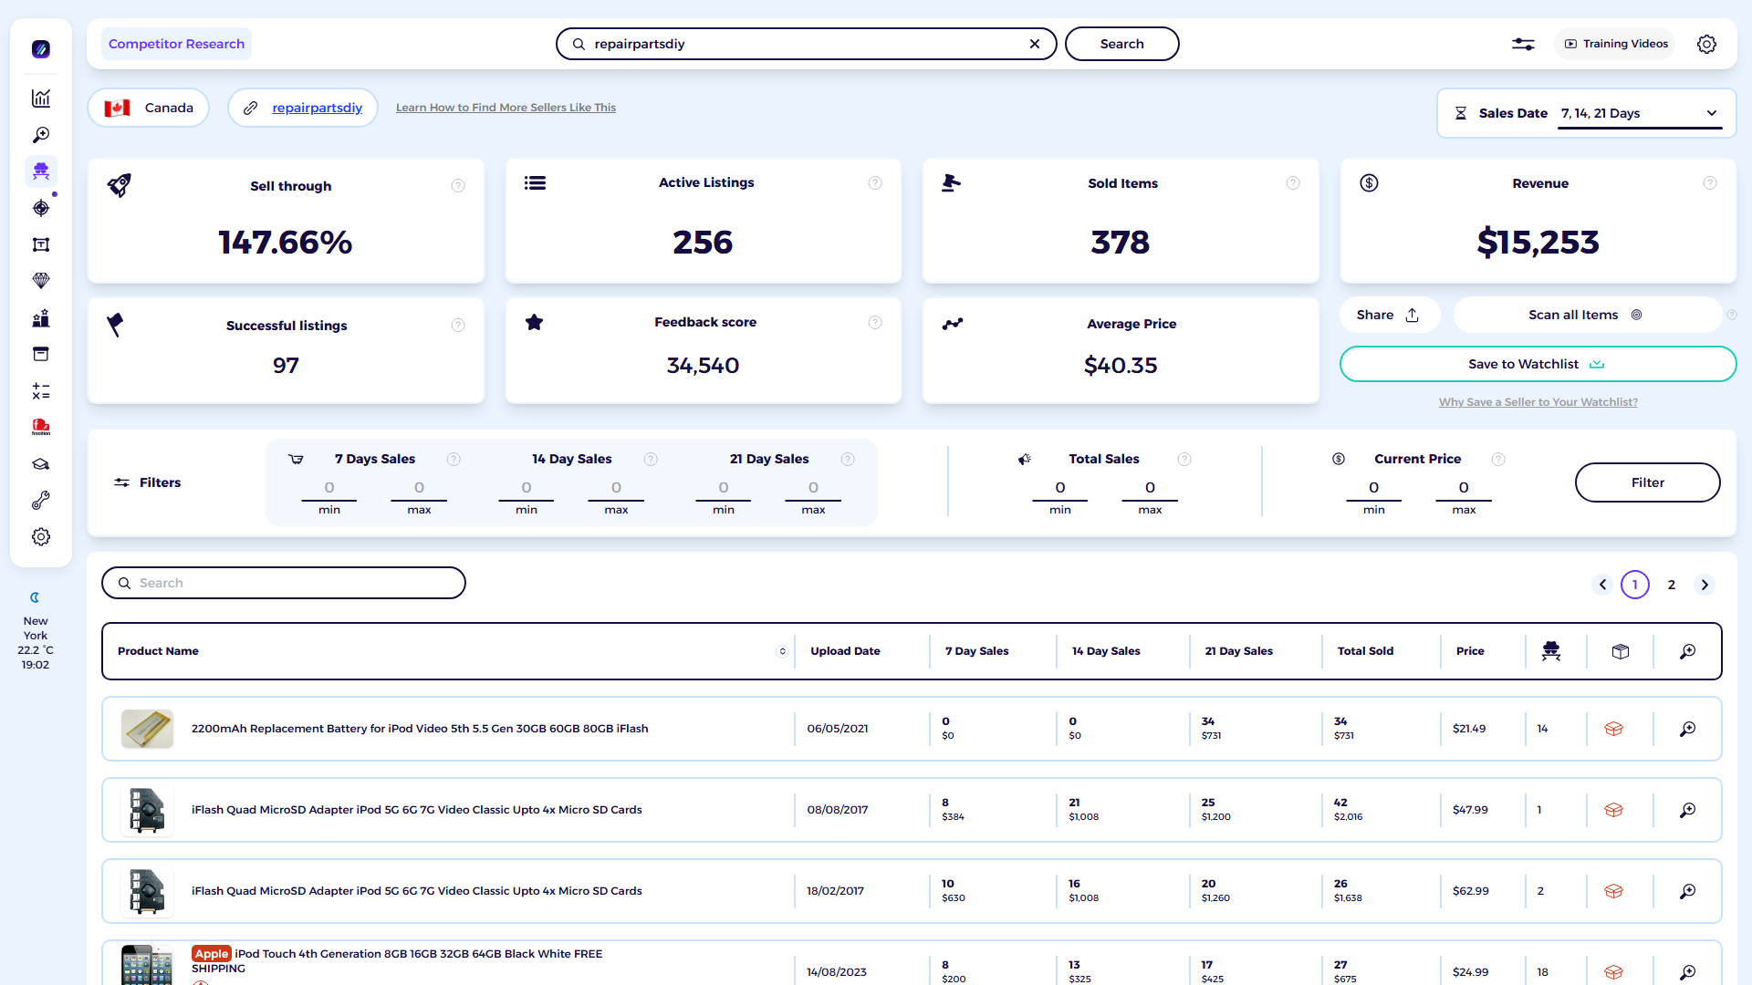
Task: Open the title builder text-box sidebar icon
Action: (41, 244)
